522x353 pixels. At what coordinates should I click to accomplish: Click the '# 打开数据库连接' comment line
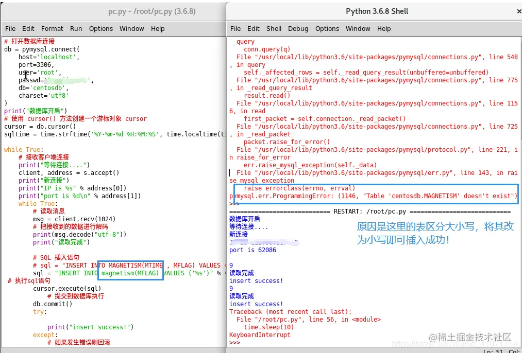point(29,41)
